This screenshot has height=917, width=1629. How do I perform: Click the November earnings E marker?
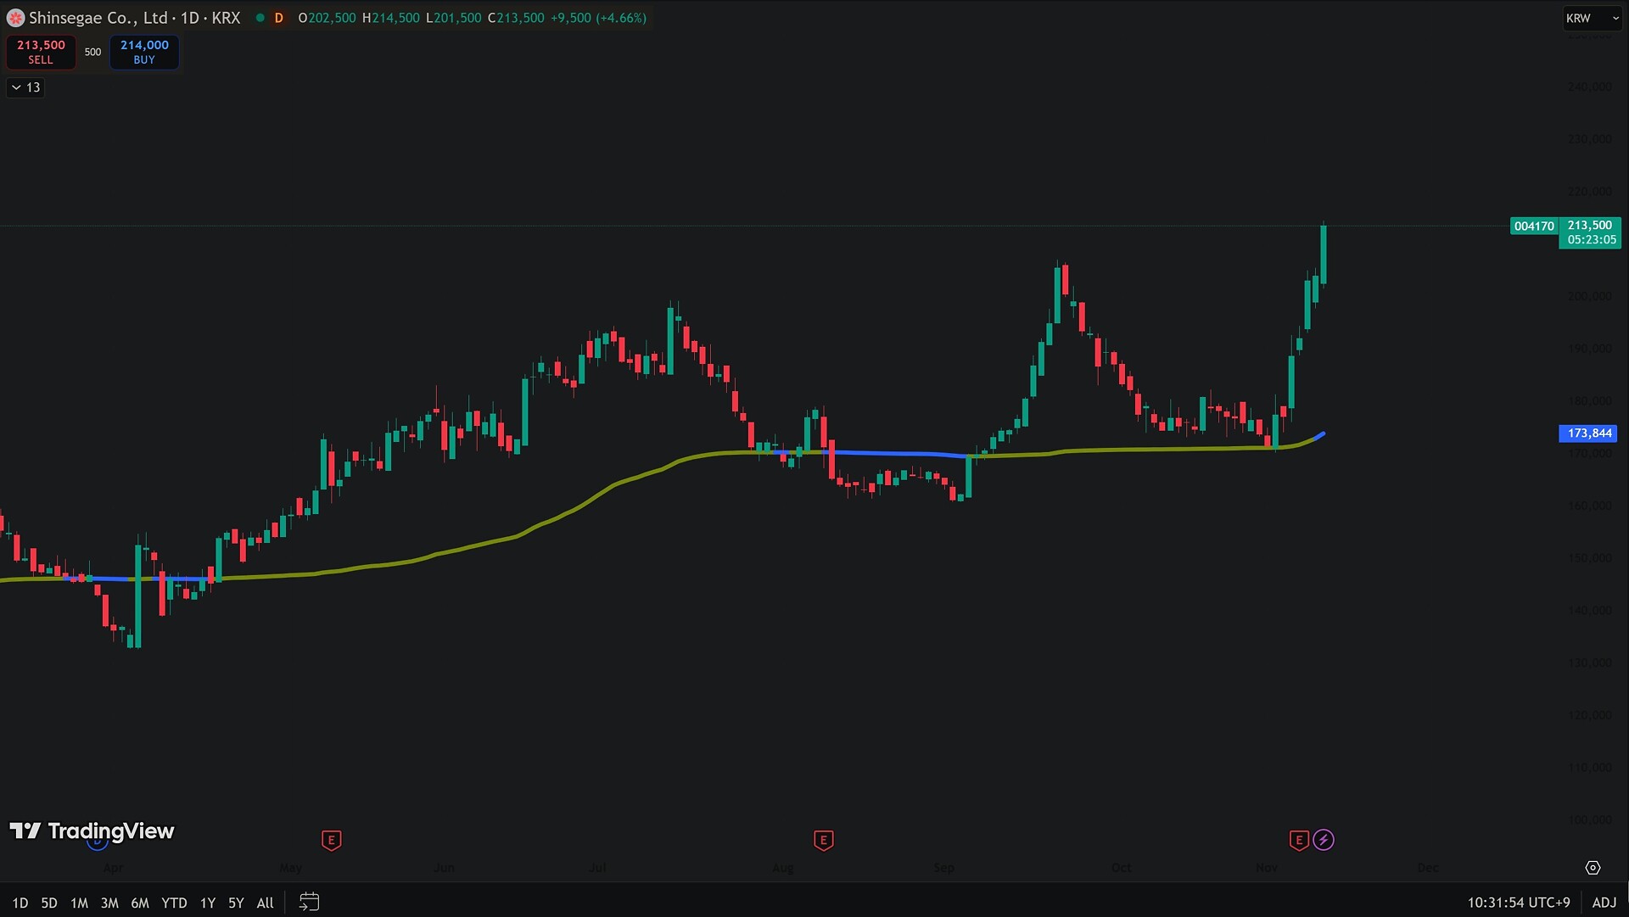click(x=1298, y=841)
